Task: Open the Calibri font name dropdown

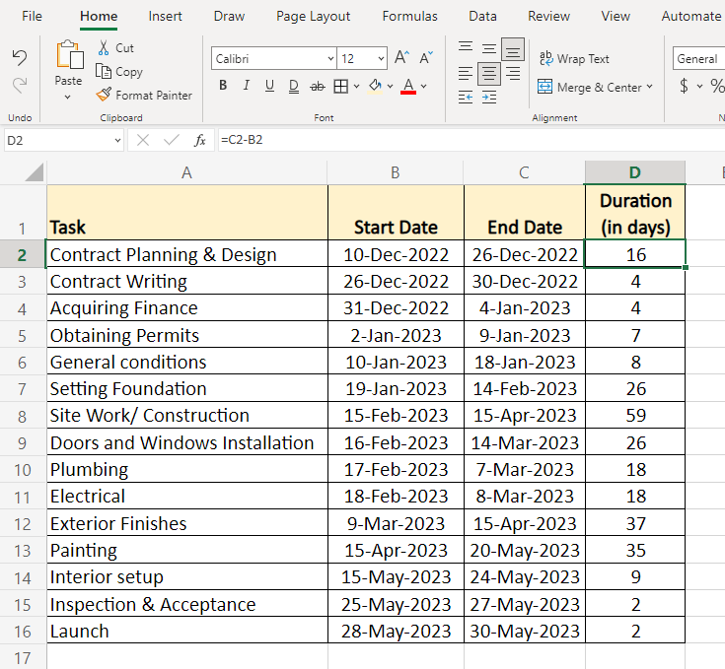Action: pos(329,59)
